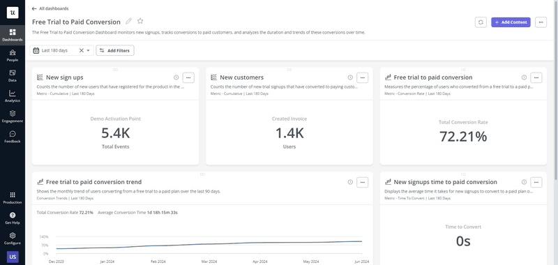This screenshot has width=558, height=265.
Task: Click the clock icon on New sign ups
Action: tap(176, 77)
